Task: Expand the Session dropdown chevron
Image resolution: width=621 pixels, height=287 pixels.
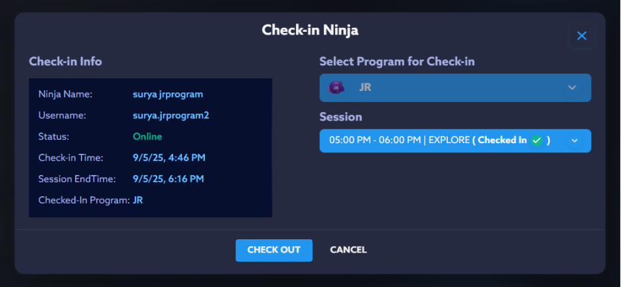Action: tap(575, 141)
